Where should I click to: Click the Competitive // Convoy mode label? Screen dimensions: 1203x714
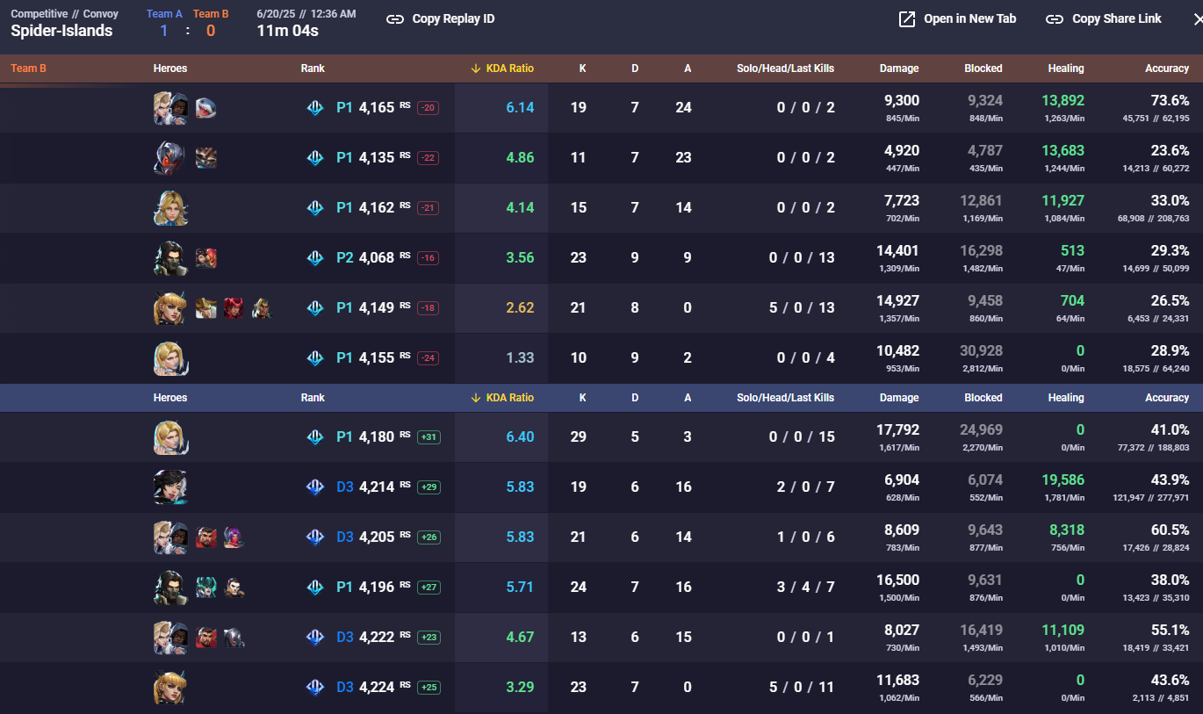point(64,14)
